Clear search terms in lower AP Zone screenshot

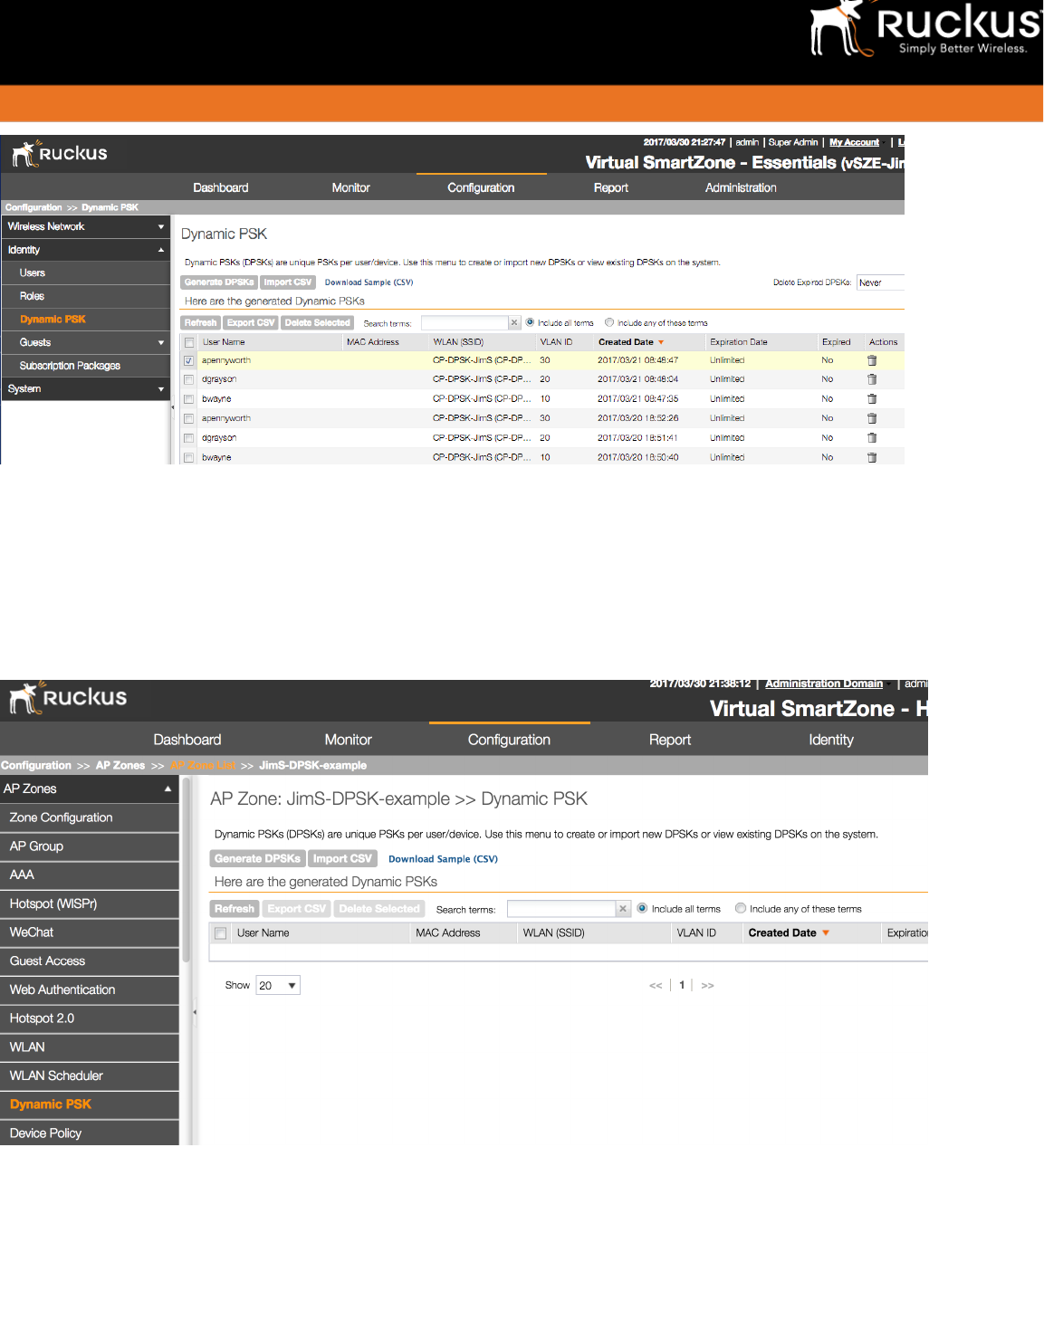(x=623, y=909)
